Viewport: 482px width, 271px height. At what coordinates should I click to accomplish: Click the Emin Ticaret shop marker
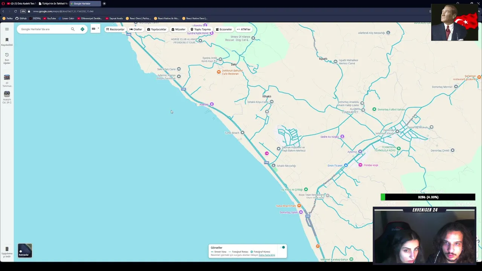click(346, 165)
